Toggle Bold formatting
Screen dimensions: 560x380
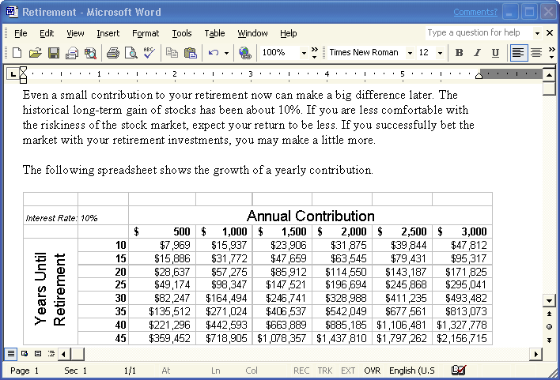459,53
